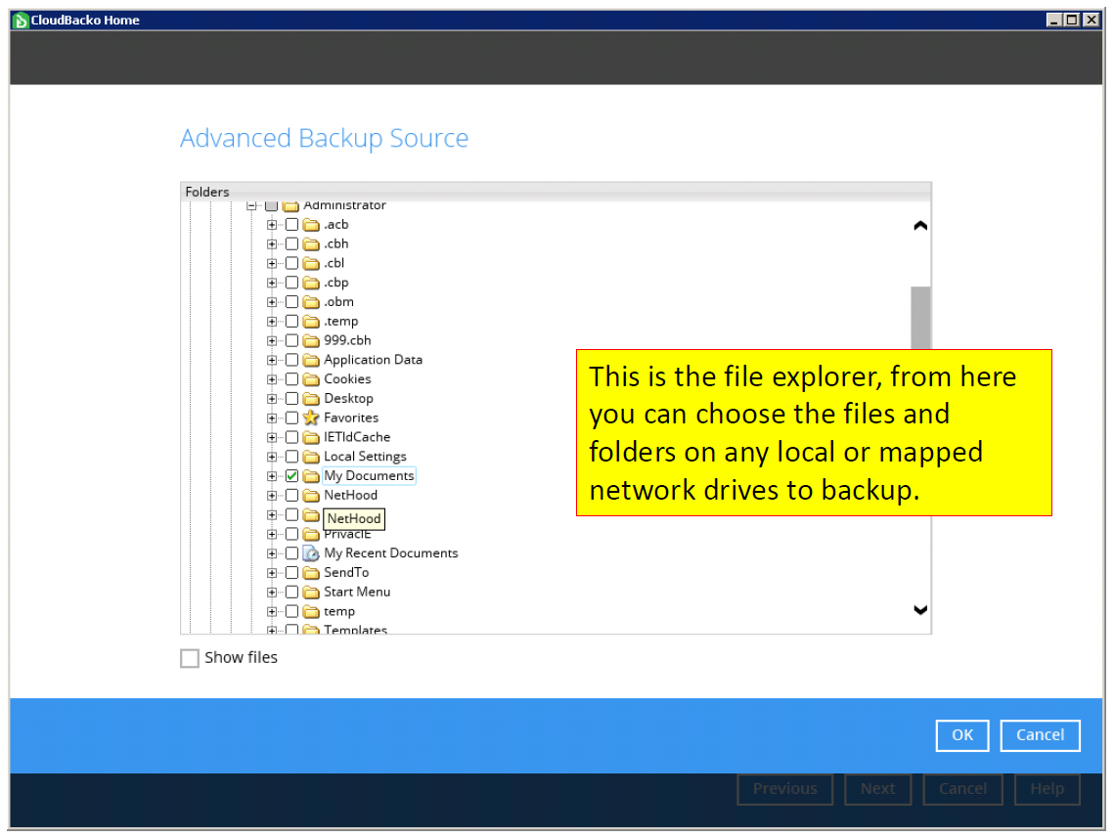Click the CloudBacko logo in the title bar
The image size is (1114, 837).
(x=20, y=20)
